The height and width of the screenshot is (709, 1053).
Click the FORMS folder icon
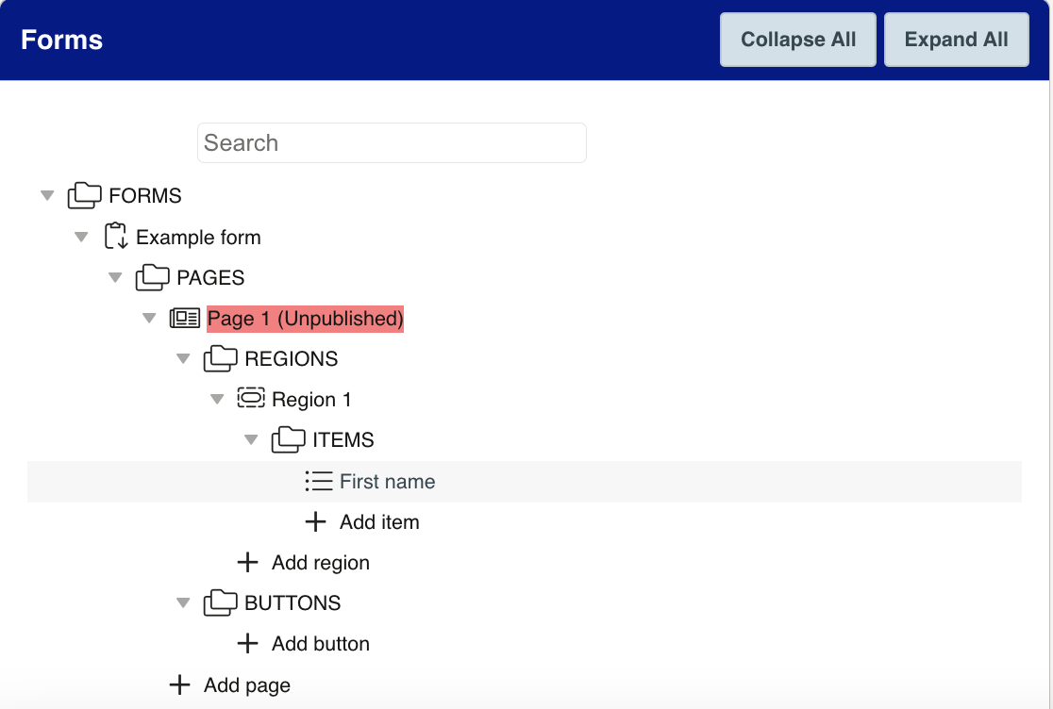pos(85,195)
